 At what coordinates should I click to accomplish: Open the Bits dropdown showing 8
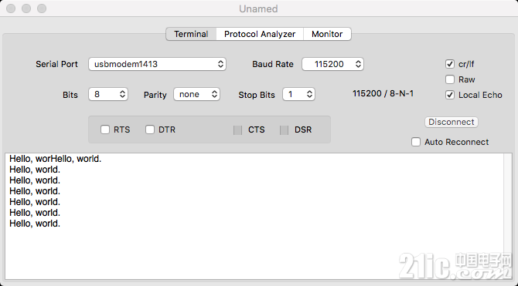pos(108,95)
